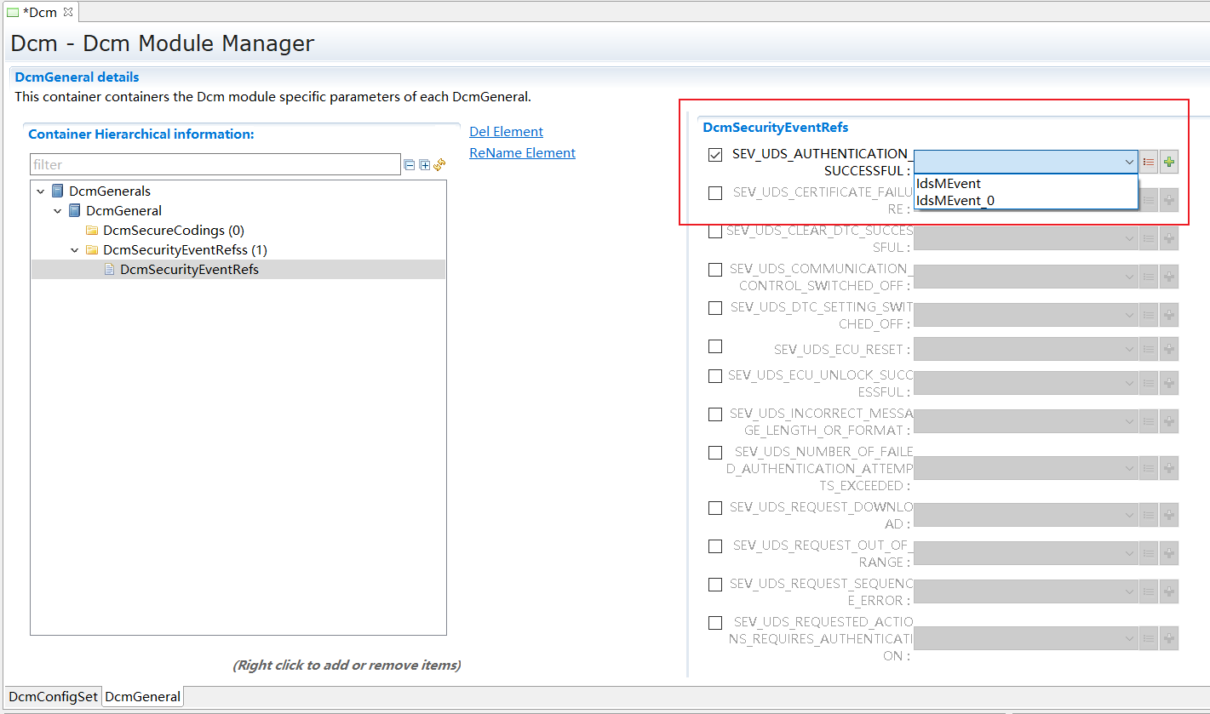Click the refresh tree icon beside filter
The width and height of the screenshot is (1210, 714).
point(439,165)
